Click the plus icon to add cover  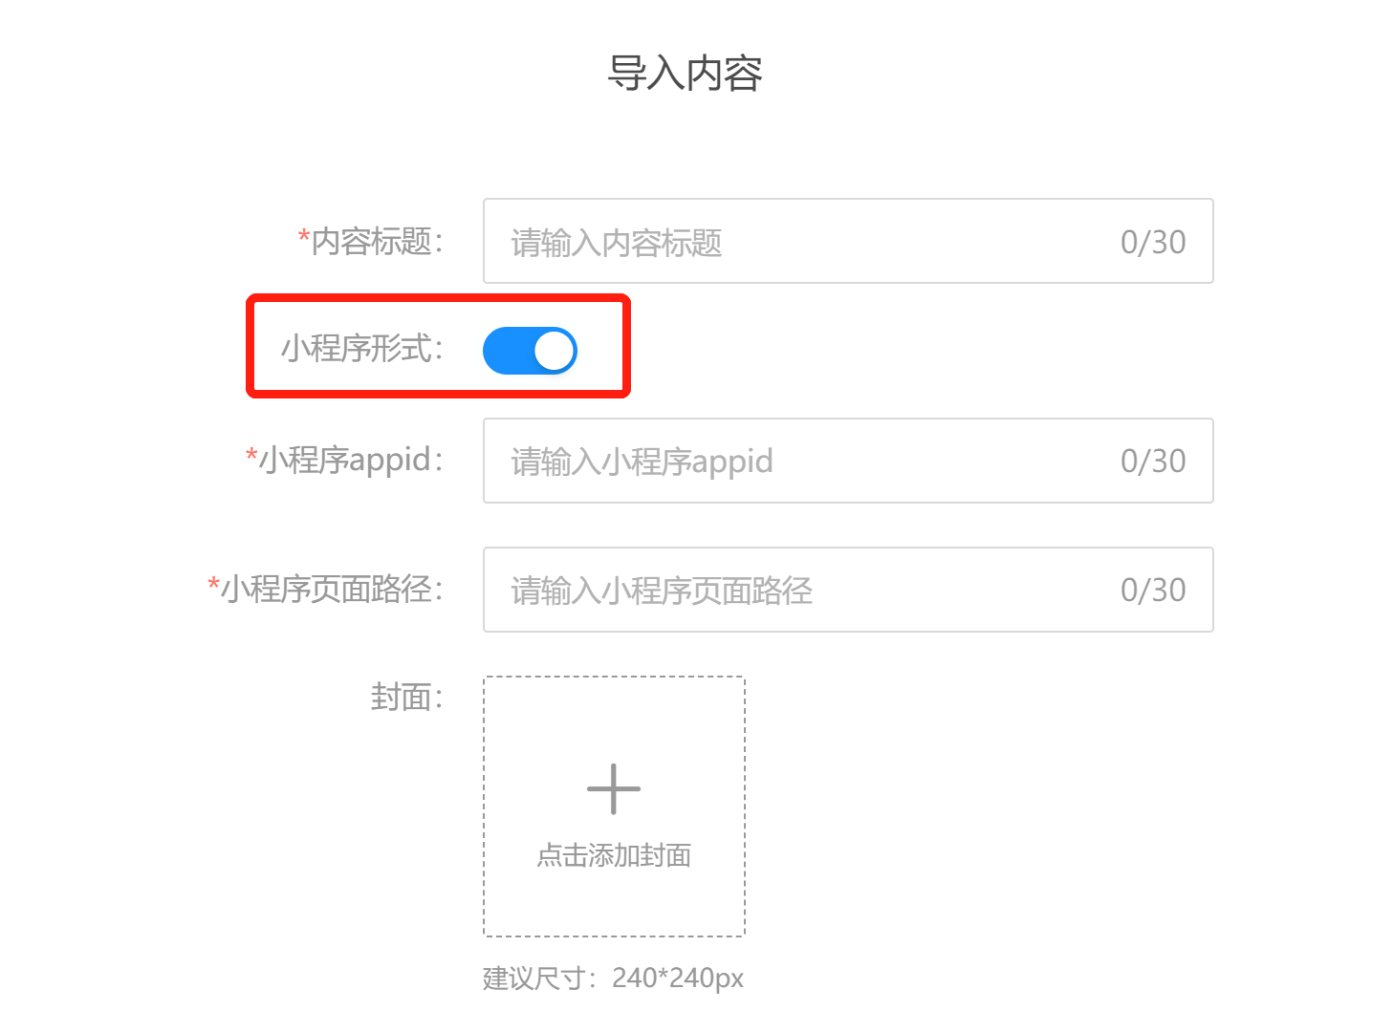tap(614, 789)
